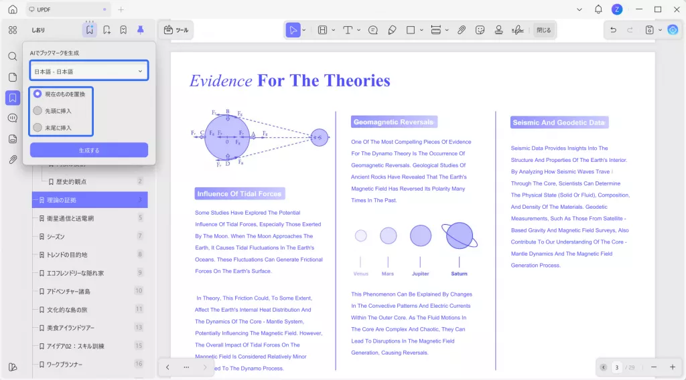686x380 pixels.
Task: Open the comments panel icon in sidebar
Action: coord(13,118)
